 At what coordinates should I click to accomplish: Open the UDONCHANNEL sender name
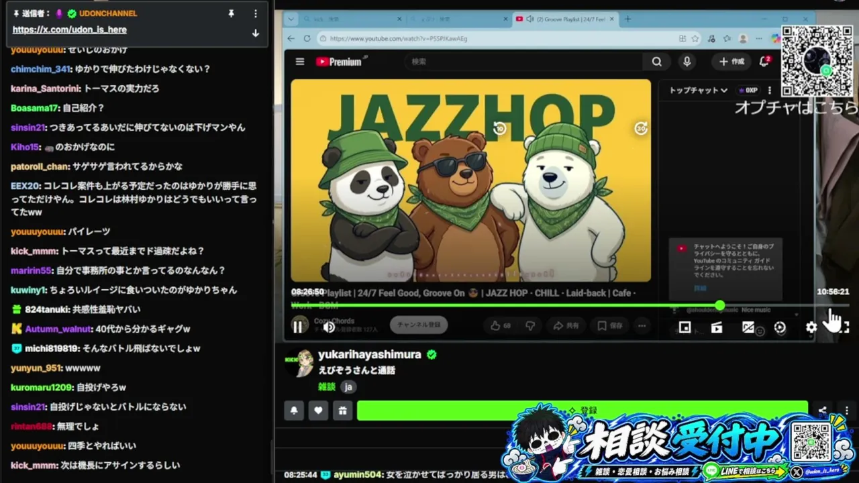coord(108,13)
